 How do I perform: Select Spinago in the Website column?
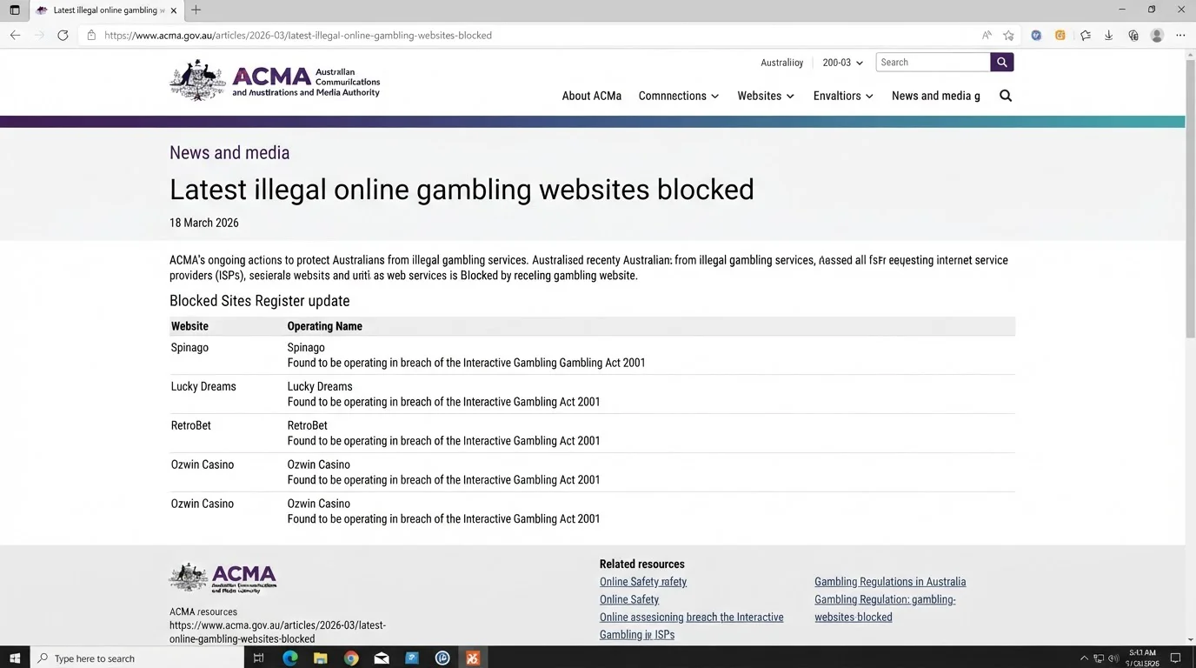pyautogui.click(x=189, y=348)
